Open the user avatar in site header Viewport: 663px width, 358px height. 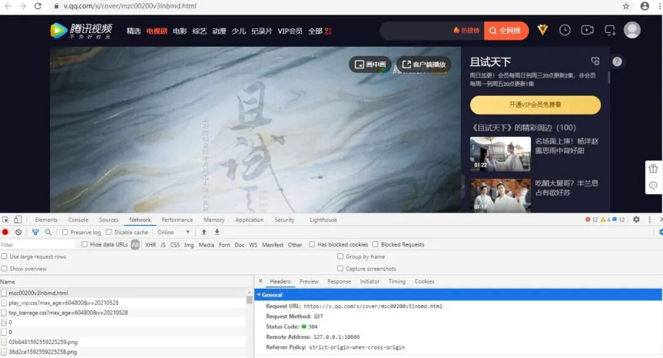[632, 30]
